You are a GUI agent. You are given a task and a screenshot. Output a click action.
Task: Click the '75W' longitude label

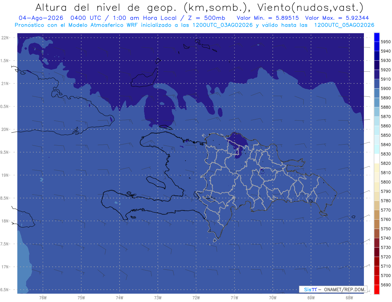[81, 298]
